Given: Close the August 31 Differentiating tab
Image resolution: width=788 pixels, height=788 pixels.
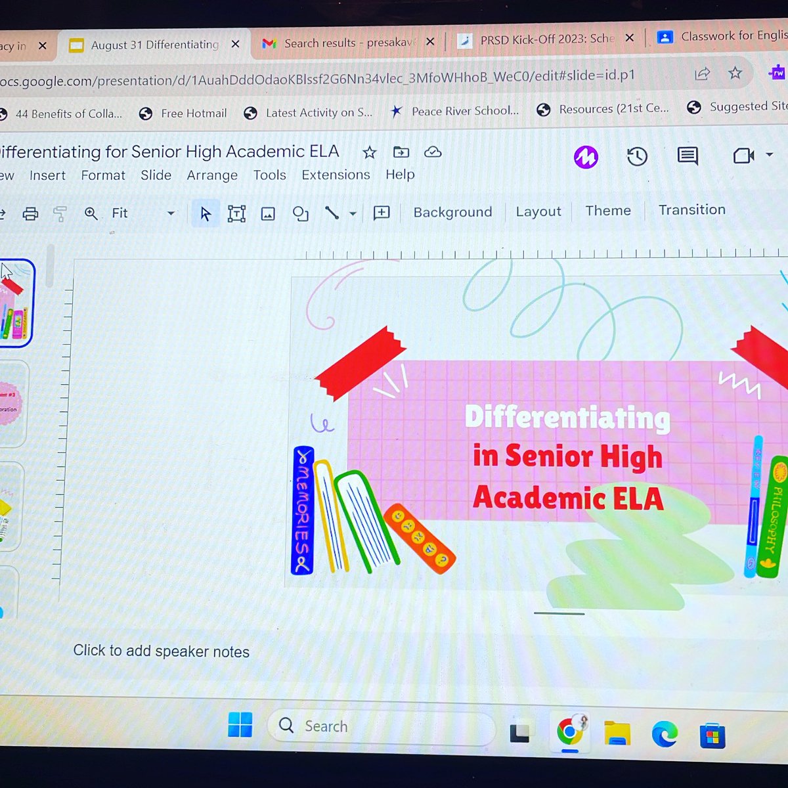Looking at the screenshot, I should click(x=236, y=44).
